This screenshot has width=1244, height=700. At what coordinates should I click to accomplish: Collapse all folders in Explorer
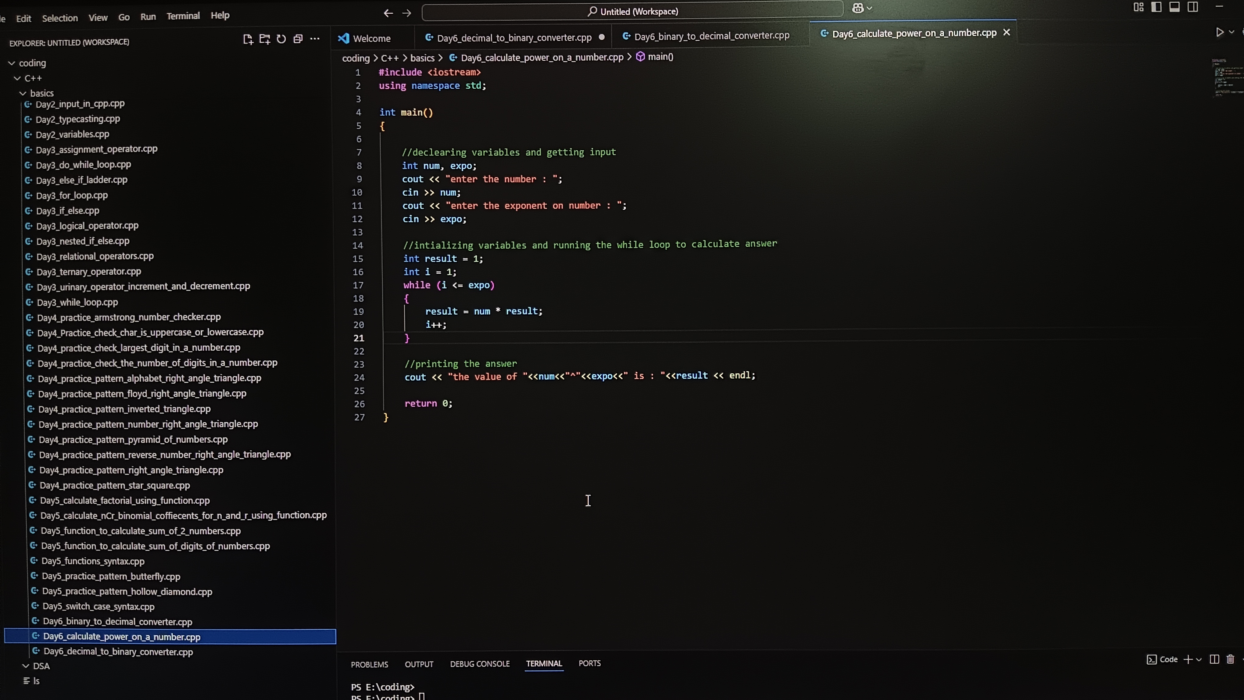pyautogui.click(x=298, y=39)
